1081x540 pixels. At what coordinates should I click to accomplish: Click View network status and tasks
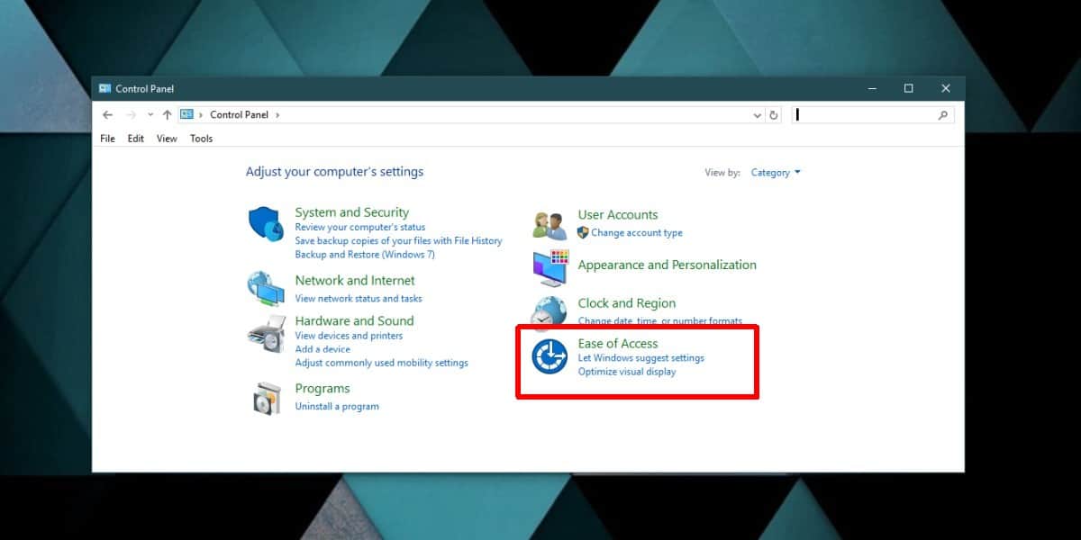(359, 298)
